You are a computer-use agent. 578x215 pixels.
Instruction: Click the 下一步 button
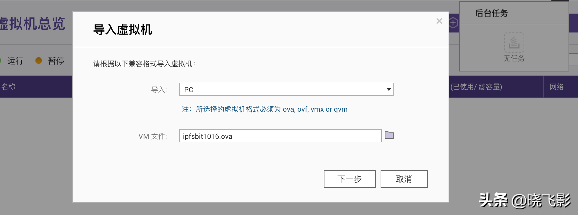tap(350, 179)
